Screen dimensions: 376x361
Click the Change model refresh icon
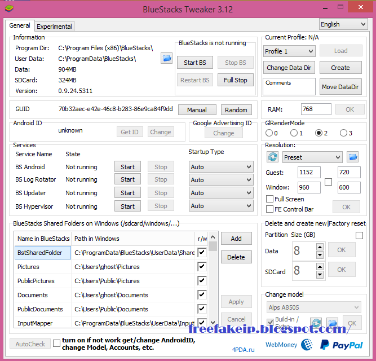point(316,323)
